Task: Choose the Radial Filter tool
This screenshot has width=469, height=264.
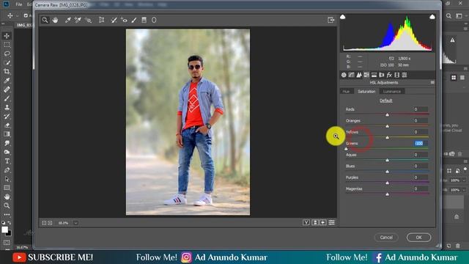Action: pos(154,20)
